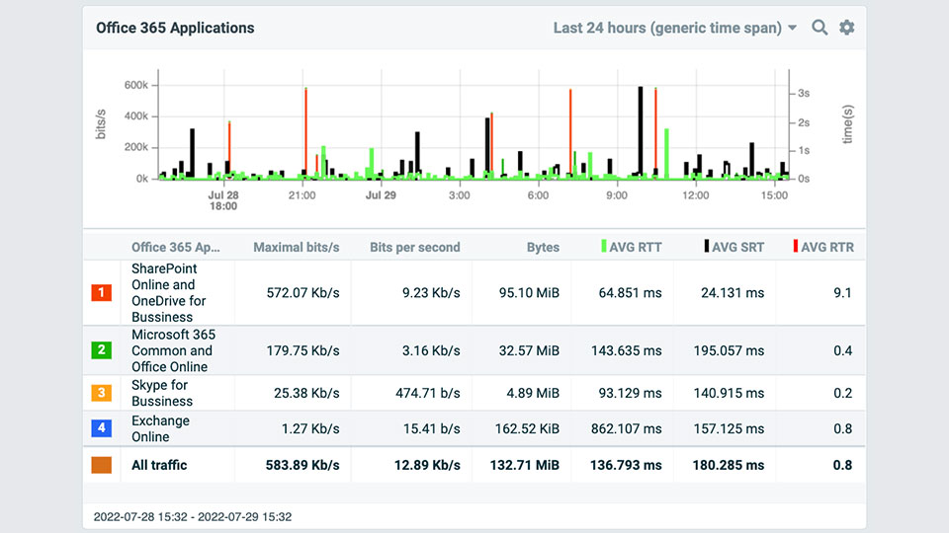Screen dimensions: 949x533
Task: Click the Office 365 Applications widget title
Action: [x=175, y=28]
